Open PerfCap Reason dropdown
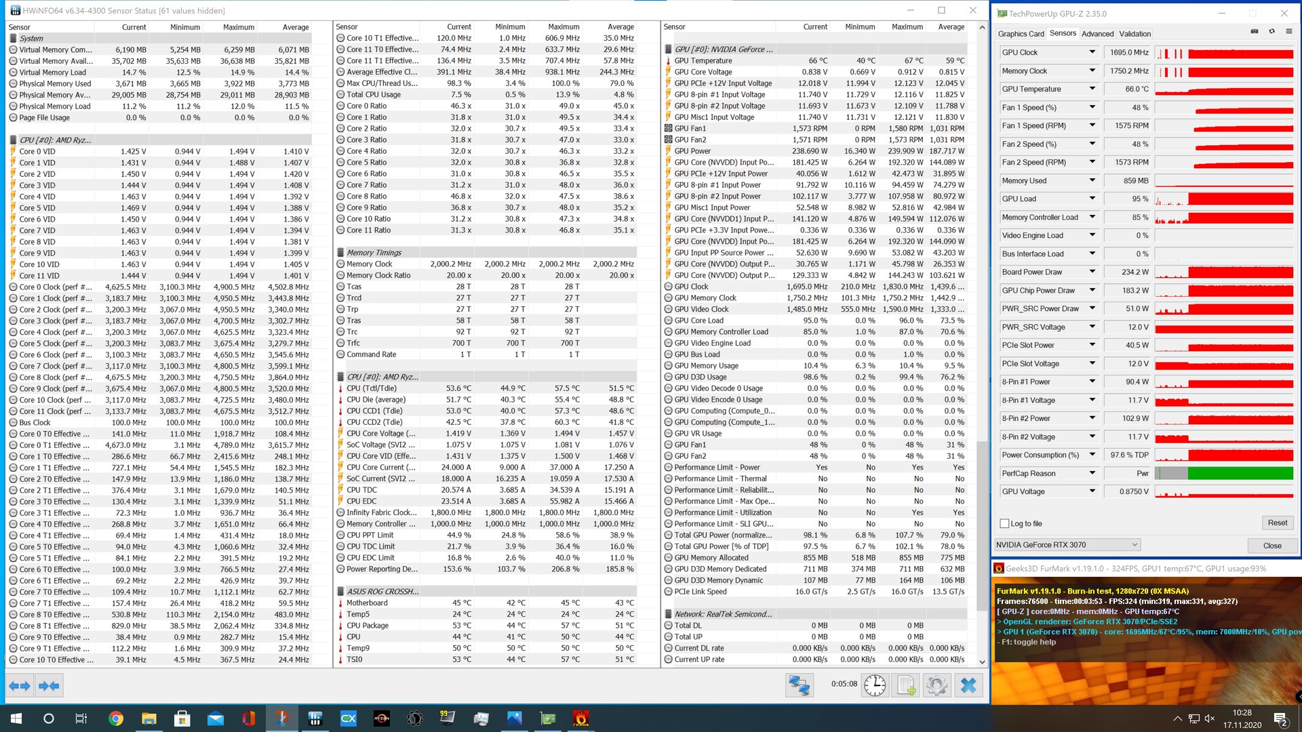This screenshot has width=1302, height=732. [1092, 473]
